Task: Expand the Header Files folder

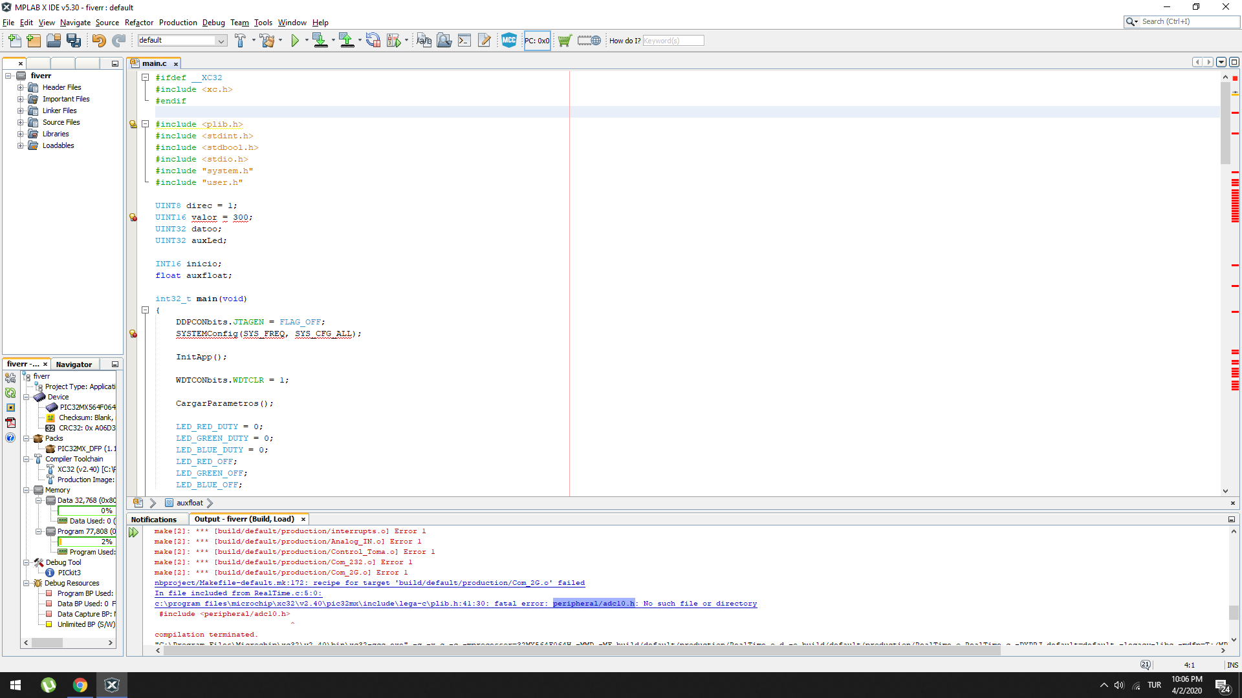Action: point(20,87)
